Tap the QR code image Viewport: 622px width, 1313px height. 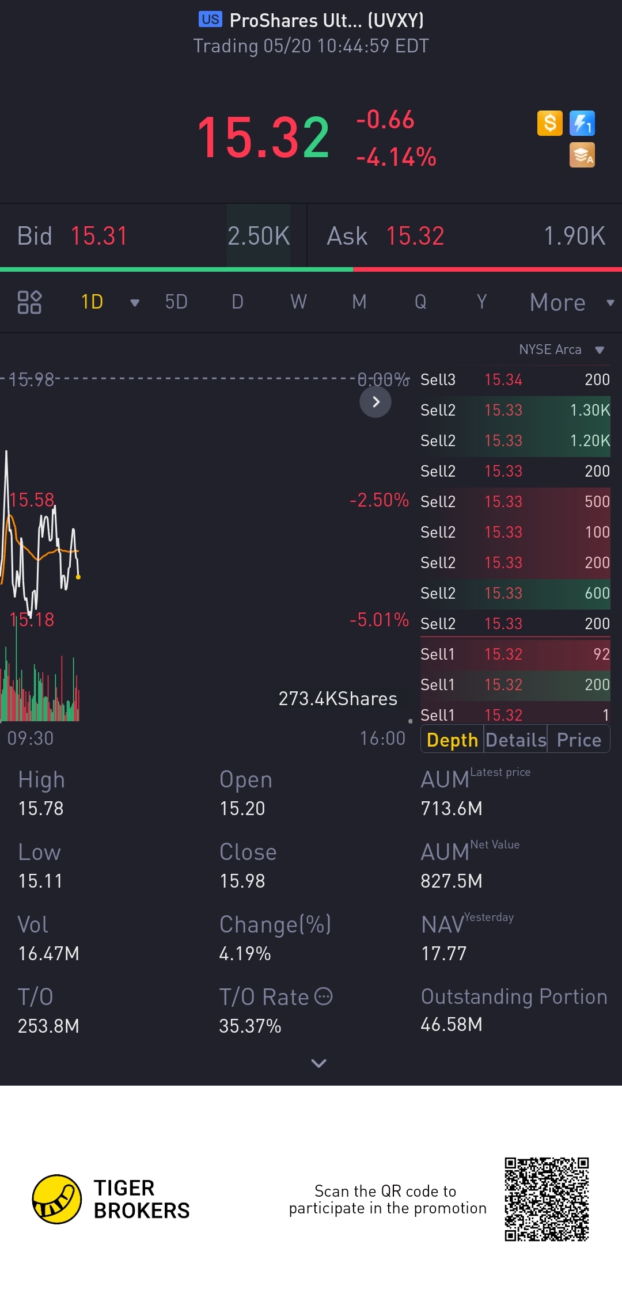547,1199
